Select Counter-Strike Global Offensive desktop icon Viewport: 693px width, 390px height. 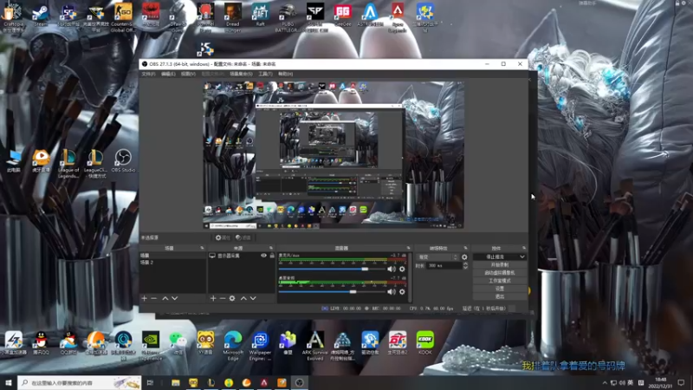click(x=122, y=17)
